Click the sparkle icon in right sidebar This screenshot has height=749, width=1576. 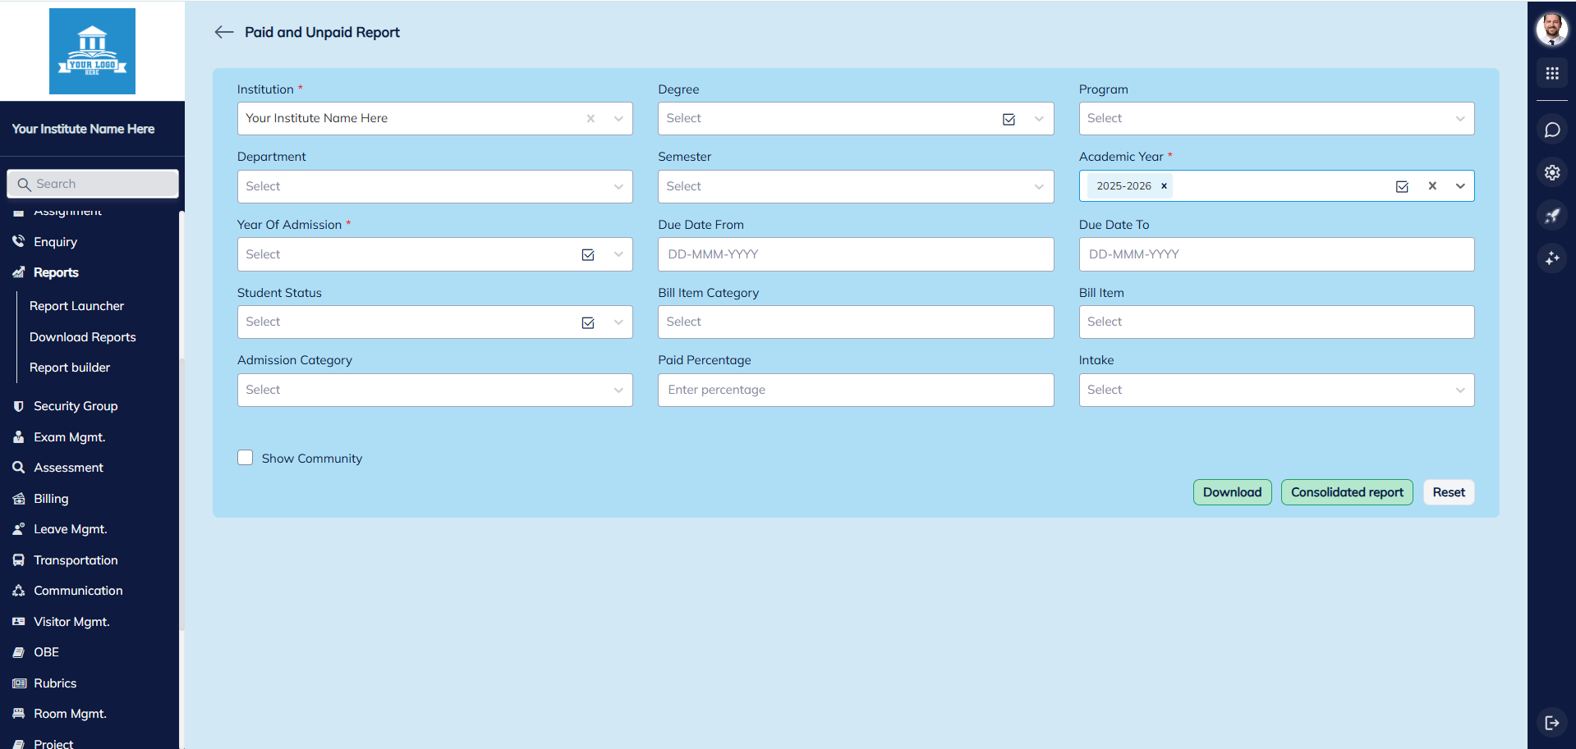[x=1551, y=258]
